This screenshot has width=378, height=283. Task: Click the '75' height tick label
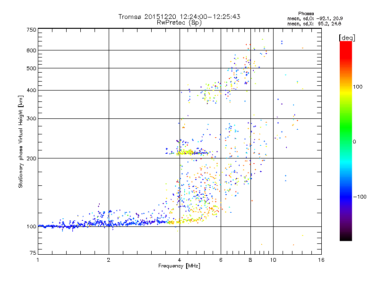point(33,253)
